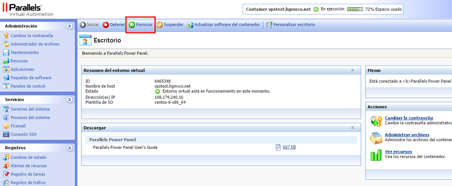The width and height of the screenshot is (452, 186).
Task: Click the Container vpstest.hgmxco.net header label
Action: click(278, 9)
